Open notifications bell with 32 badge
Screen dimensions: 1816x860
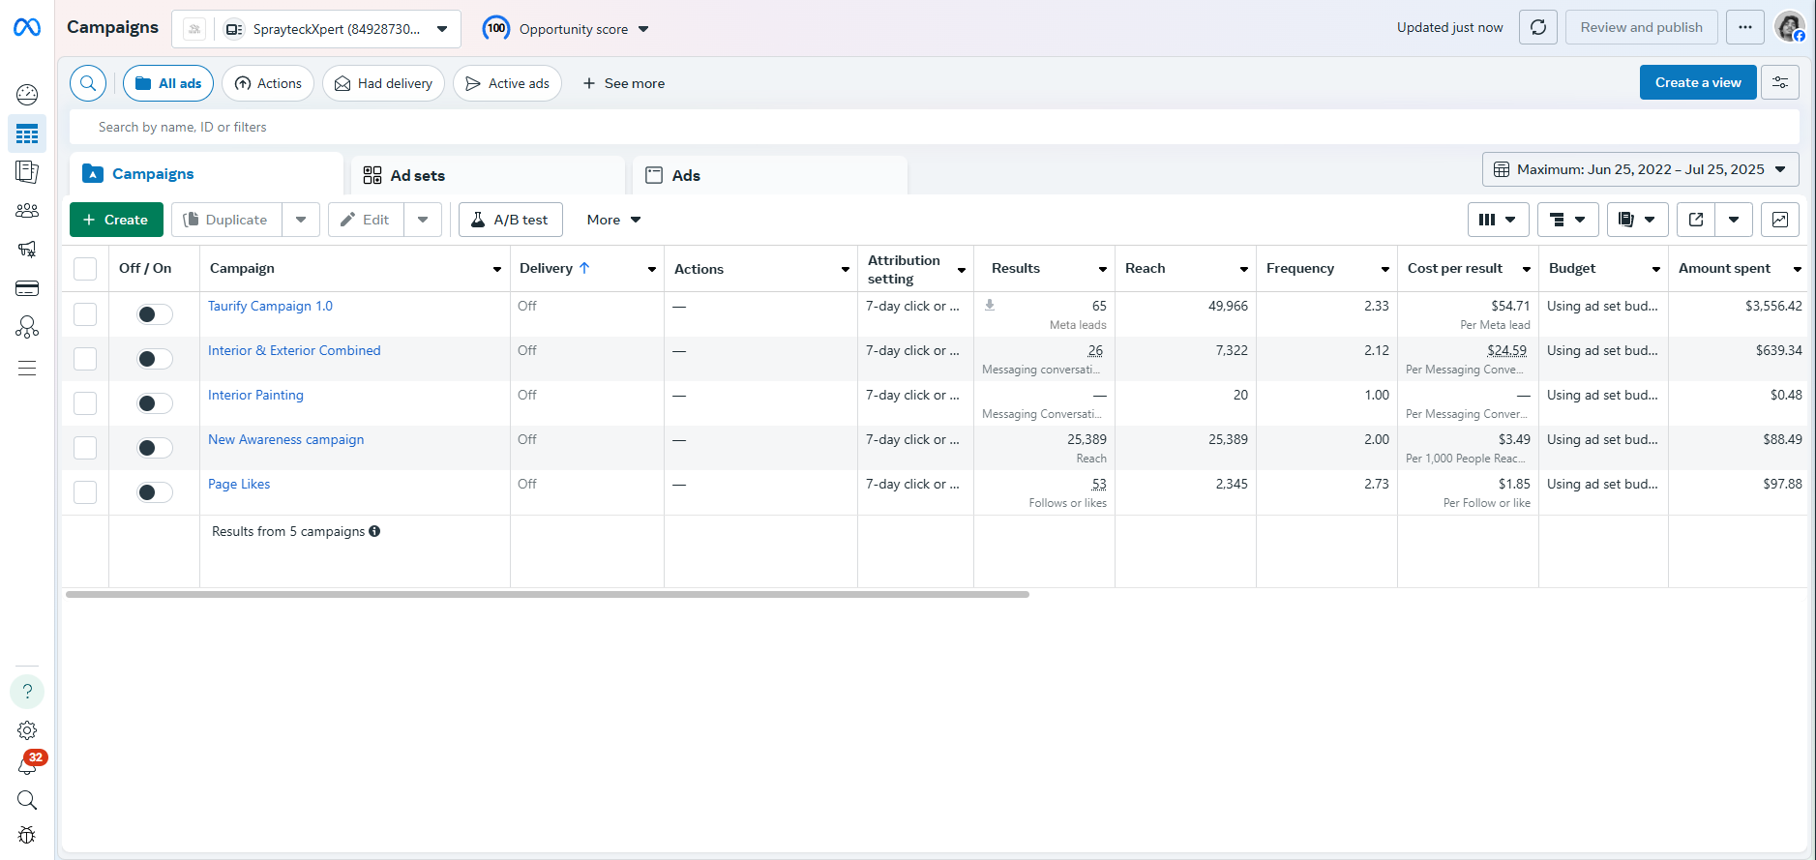coord(29,764)
